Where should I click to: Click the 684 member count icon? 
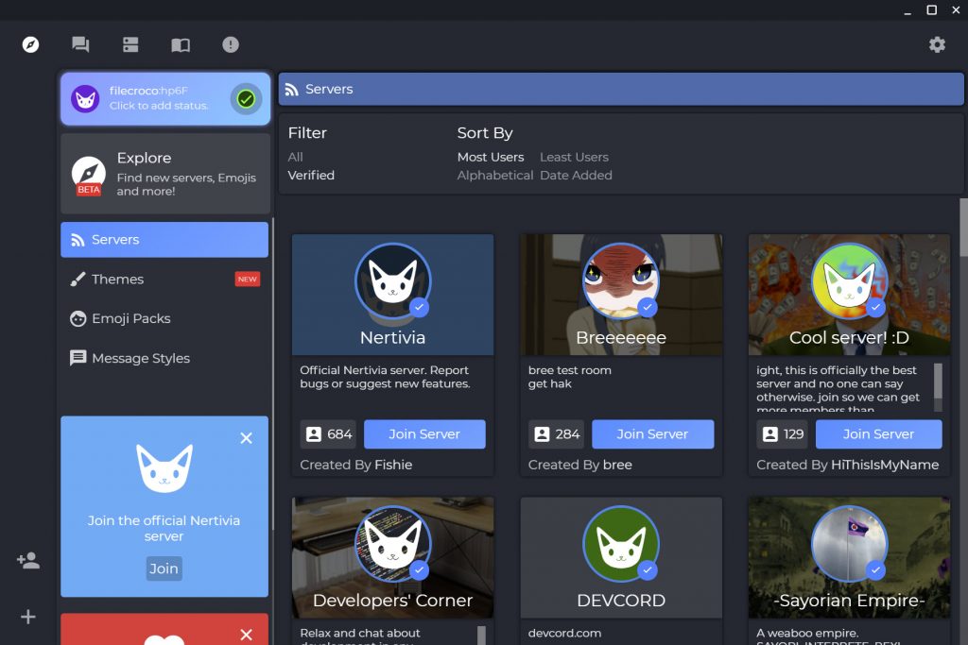pyautogui.click(x=314, y=434)
